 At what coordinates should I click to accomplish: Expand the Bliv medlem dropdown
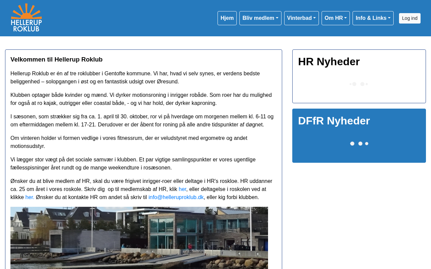pos(260,18)
